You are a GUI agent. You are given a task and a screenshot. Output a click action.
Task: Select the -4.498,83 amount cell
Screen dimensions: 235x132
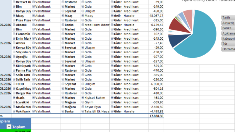tap(156, 112)
